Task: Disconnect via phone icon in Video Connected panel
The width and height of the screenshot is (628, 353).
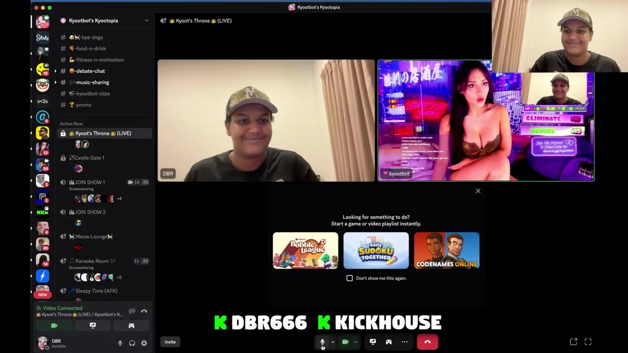Action: (144, 311)
